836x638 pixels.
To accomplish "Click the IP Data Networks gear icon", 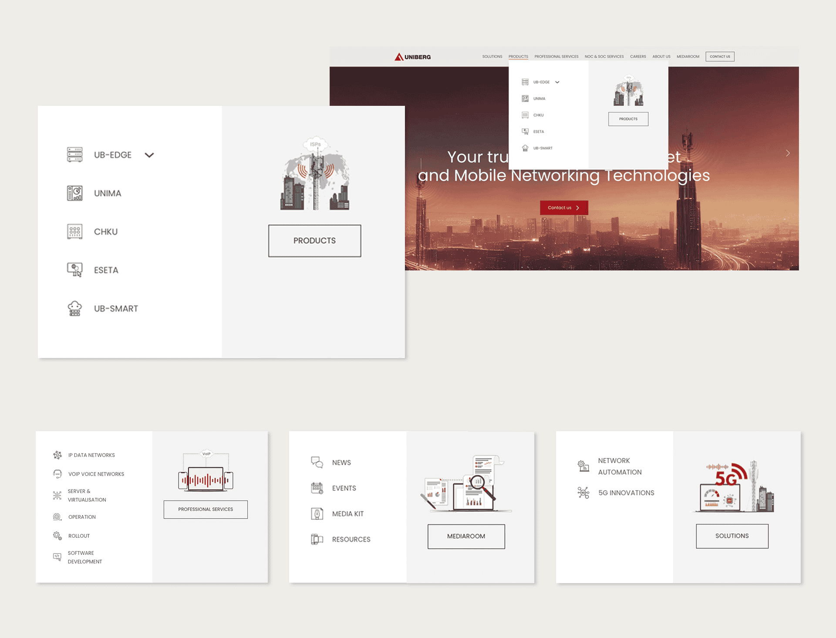I will pos(57,455).
